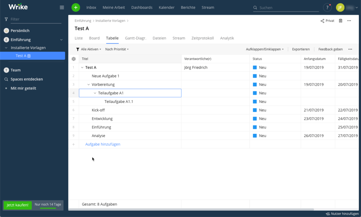This screenshot has height=217, width=361.
Task: Click the Jetzt kaufen! button
Action: (18, 205)
